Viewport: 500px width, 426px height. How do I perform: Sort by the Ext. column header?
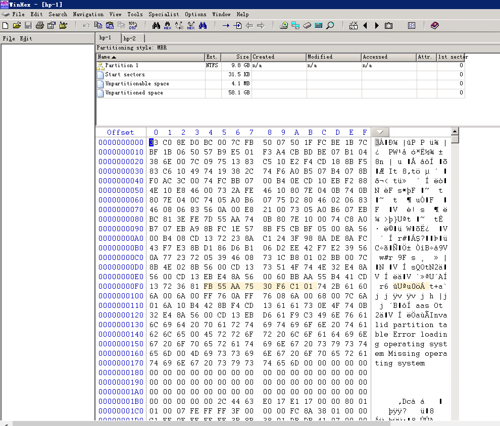(x=213, y=57)
